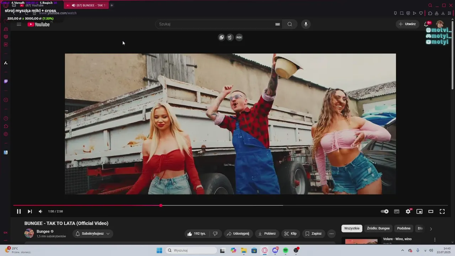The image size is (455, 256).
Task: Click the Windows Wyszukaj taskbar search box
Action: pyautogui.click(x=191, y=250)
